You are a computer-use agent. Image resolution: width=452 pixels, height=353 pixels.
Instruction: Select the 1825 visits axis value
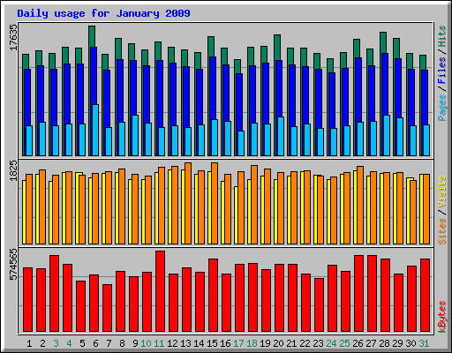(13, 170)
